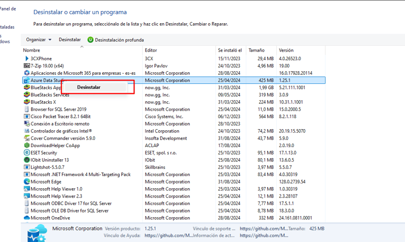Click the Microsoft Help Viewer 2.3 icon
The image size is (405, 242).
[26, 196]
